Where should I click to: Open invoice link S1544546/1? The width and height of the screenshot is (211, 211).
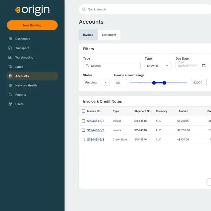tap(95, 121)
